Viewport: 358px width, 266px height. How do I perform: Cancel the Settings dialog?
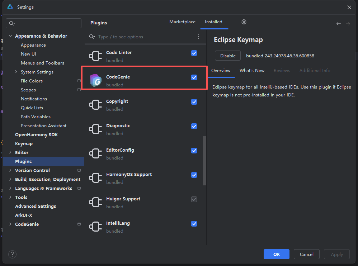click(x=306, y=254)
